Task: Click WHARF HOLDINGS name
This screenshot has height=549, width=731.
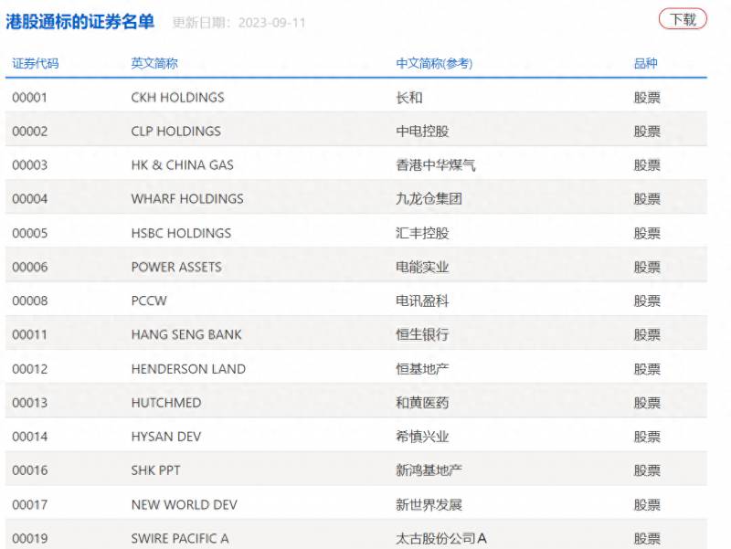Action: pyautogui.click(x=187, y=199)
